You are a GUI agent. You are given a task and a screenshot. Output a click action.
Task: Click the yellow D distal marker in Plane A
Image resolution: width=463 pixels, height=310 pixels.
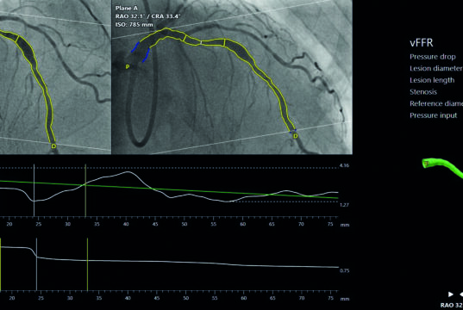pyautogui.click(x=295, y=136)
